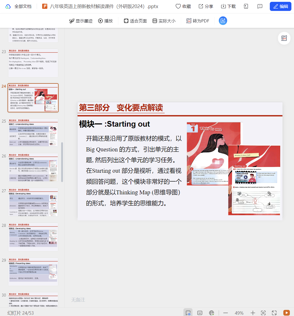Select 实际大小 actual size view
Screen dimensions: 294x316
tap(164, 21)
